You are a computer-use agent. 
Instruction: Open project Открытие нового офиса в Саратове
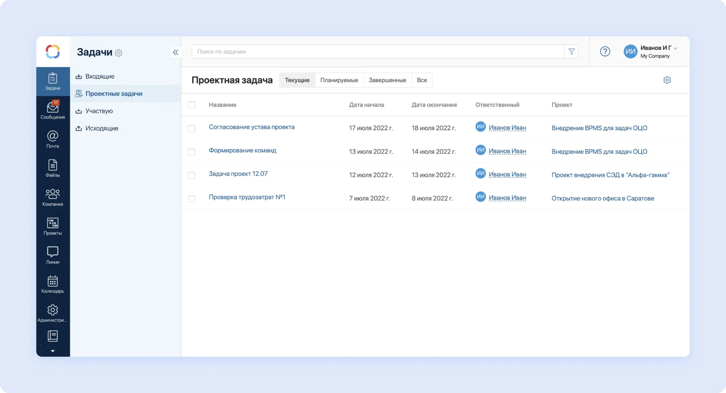tap(603, 198)
